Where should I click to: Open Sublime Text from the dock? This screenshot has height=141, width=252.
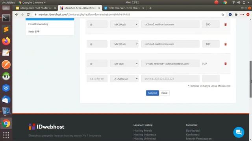tap(6, 29)
